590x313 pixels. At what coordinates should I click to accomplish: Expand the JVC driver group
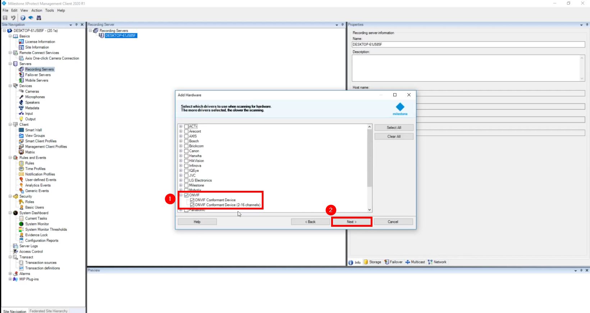(x=181, y=176)
